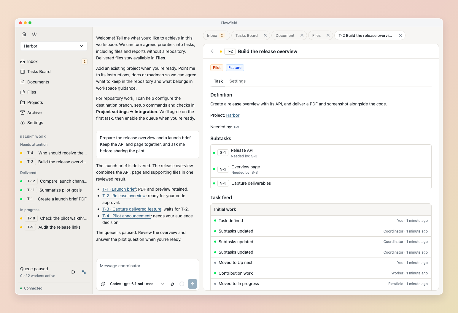Open subtask S-3 Capture deliverables
458x313 pixels.
click(321, 183)
